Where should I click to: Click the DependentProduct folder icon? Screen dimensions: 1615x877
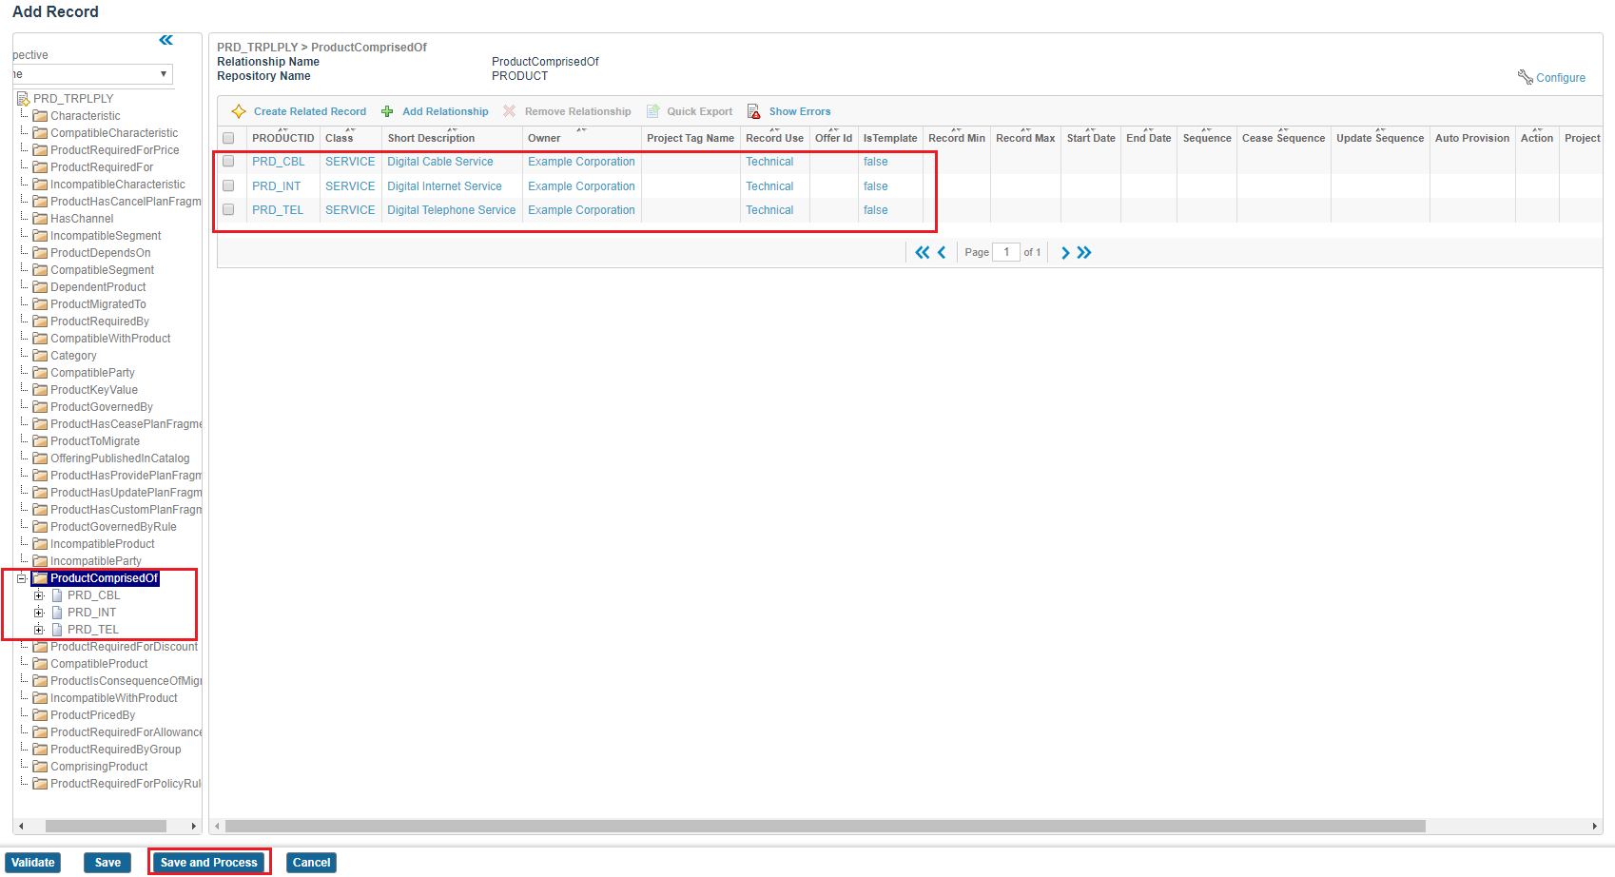click(x=40, y=287)
